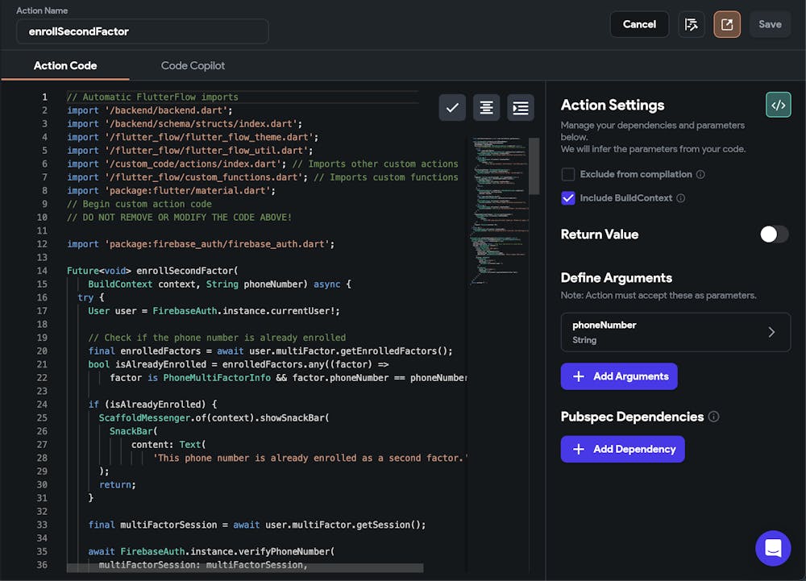This screenshot has height=581, width=806.
Task: Click info icon beside Include BuildContext
Action: [x=681, y=198]
